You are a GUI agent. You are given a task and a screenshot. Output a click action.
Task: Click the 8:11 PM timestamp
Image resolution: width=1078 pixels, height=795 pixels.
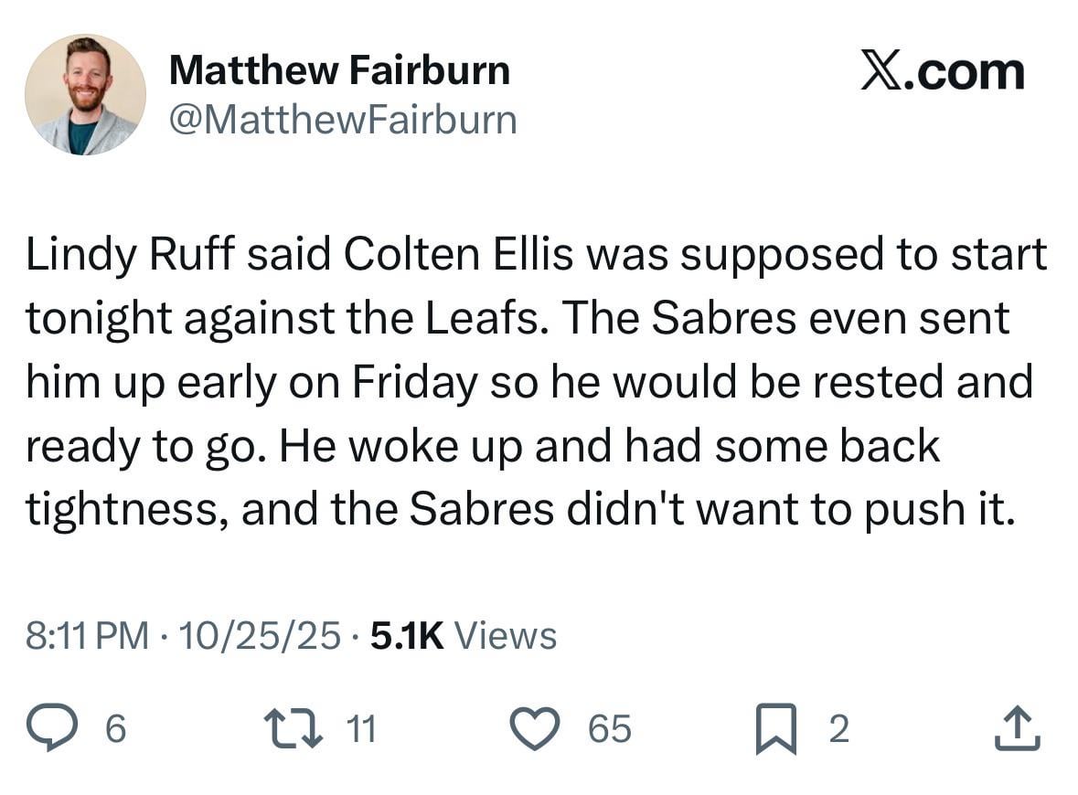(87, 636)
